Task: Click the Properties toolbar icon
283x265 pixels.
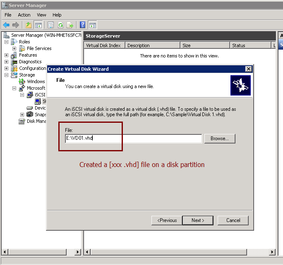Action: pos(51,25)
